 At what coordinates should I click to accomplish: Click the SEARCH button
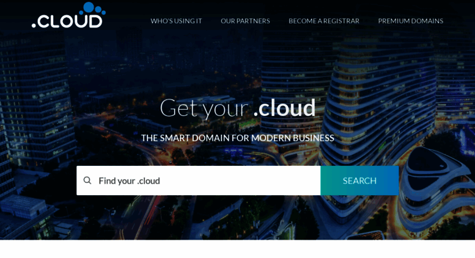pos(359,181)
